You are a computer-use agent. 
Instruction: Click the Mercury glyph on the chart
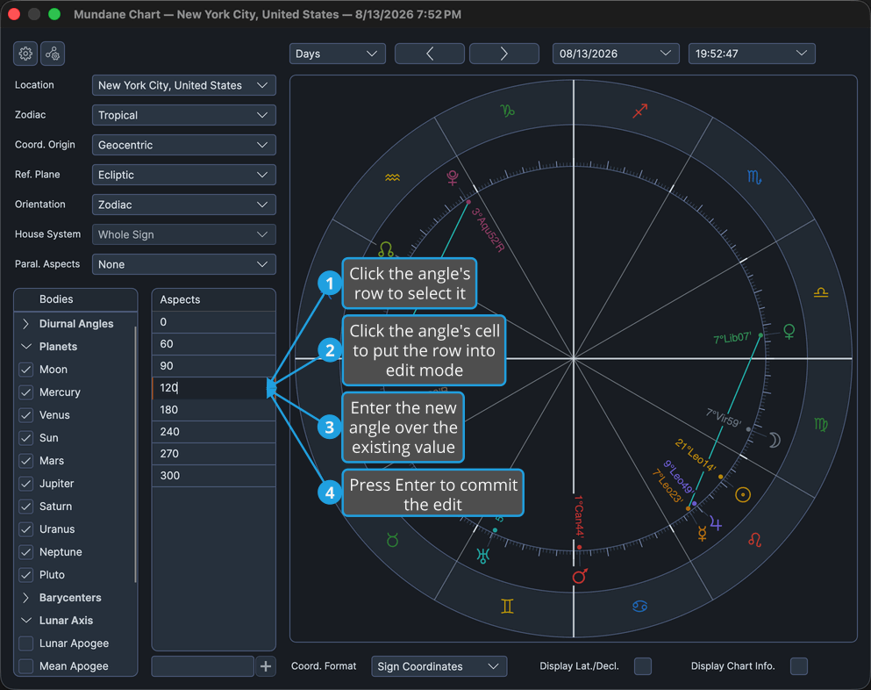(x=702, y=533)
